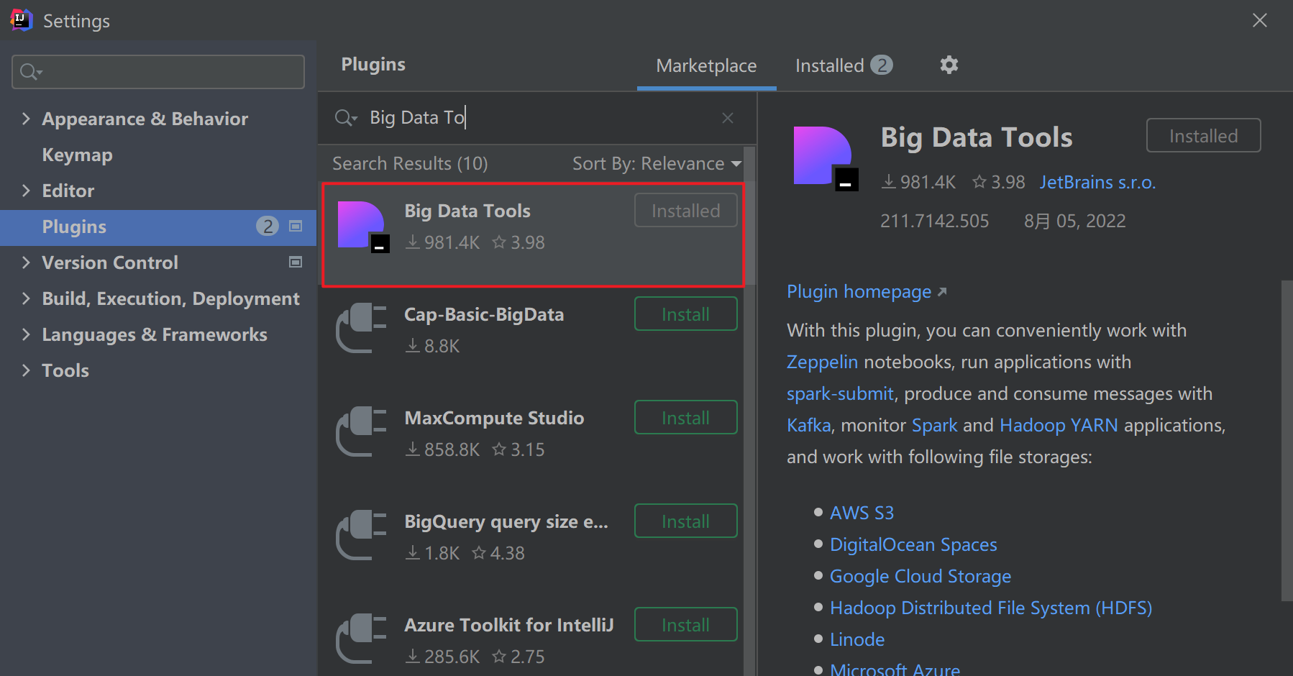This screenshot has width=1293, height=676.
Task: Expand the Editor settings node
Action: pyautogui.click(x=27, y=191)
